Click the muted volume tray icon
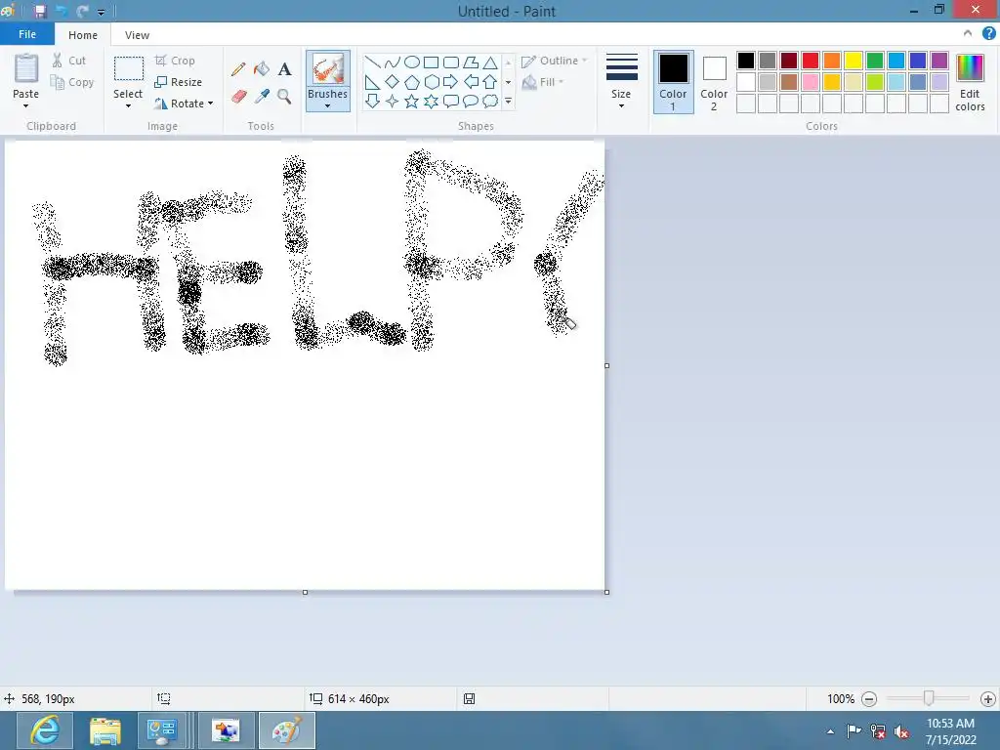 [901, 731]
